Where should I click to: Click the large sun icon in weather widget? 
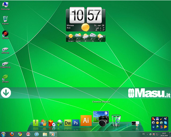click(x=85, y=27)
